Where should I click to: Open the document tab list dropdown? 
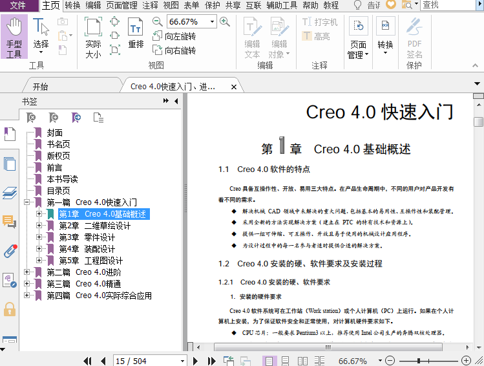point(477,83)
